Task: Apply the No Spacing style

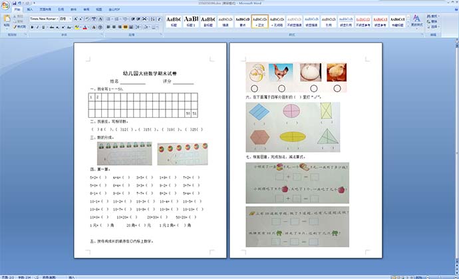Action: pyautogui.click(x=277, y=21)
